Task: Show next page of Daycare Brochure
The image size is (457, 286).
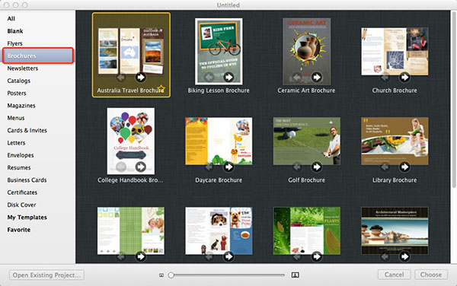Action: tap(228, 167)
